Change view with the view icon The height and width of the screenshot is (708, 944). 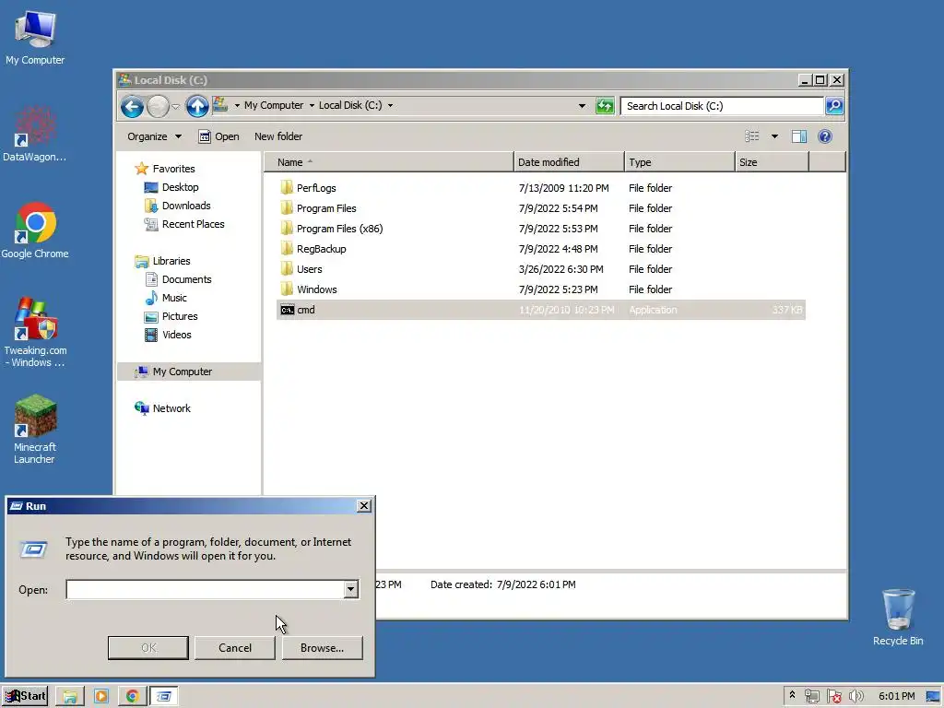(752, 136)
